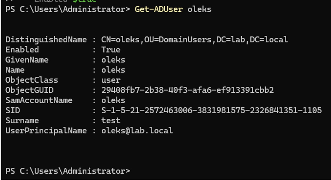
Task: Click the SID value starting with S-1-5-21
Action: pos(211,111)
